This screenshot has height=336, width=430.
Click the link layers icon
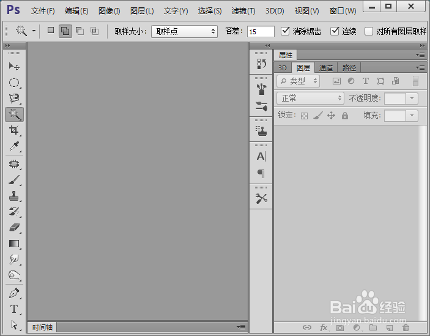click(x=307, y=327)
